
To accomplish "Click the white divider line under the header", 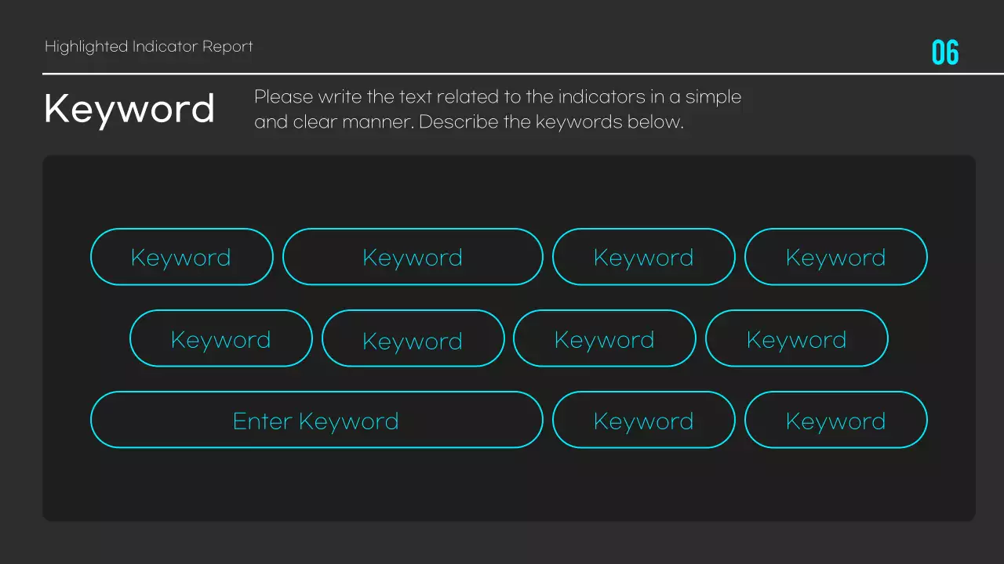I will 502,74.
